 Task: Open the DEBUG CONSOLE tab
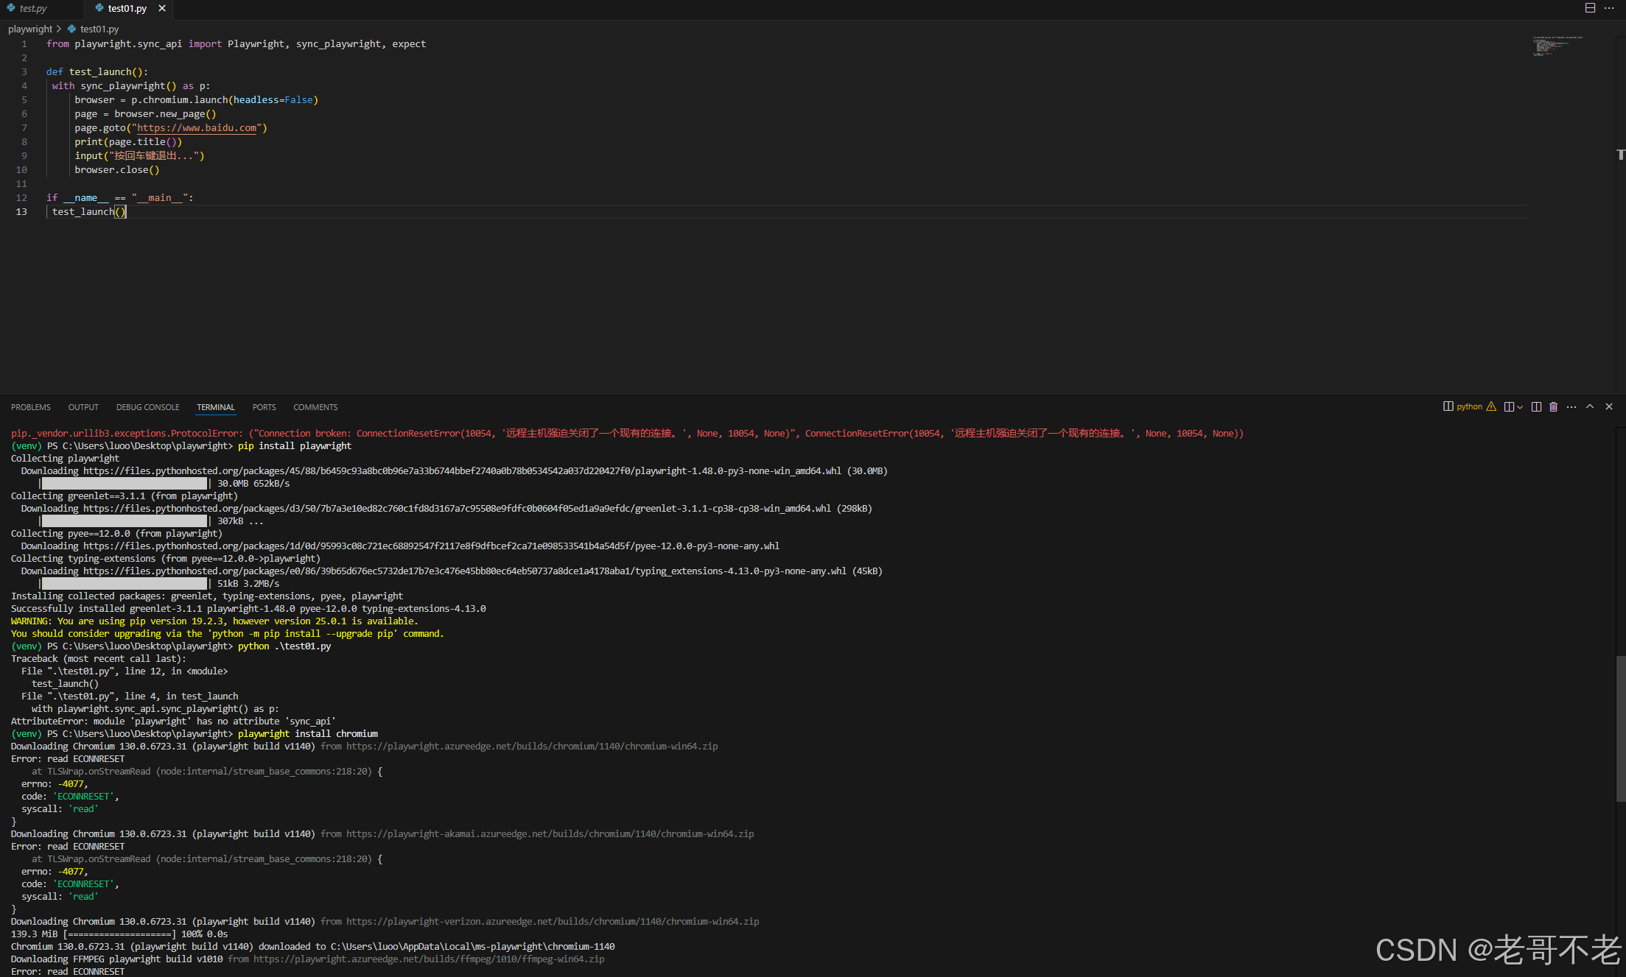(x=147, y=407)
